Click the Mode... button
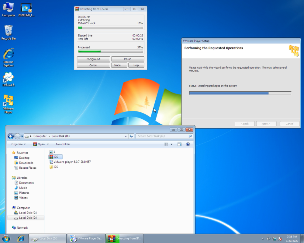This screenshot has width=304, height=243. [119, 65]
